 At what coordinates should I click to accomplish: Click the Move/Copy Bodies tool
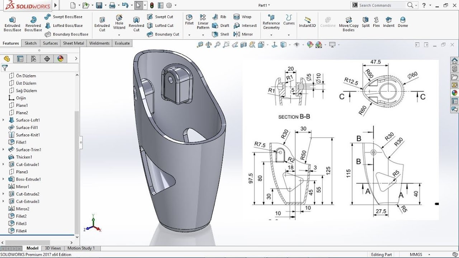(349, 24)
